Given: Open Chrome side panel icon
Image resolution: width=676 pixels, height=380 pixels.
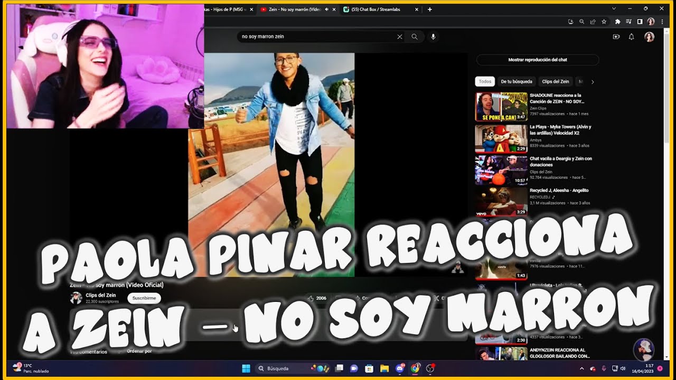Looking at the screenshot, I should pyautogui.click(x=640, y=22).
